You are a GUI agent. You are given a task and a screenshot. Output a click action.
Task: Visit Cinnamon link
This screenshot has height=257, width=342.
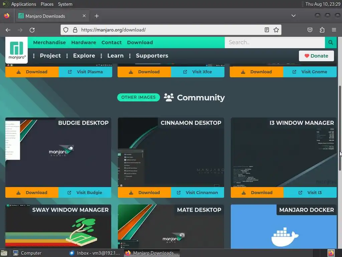pyautogui.click(x=197, y=192)
